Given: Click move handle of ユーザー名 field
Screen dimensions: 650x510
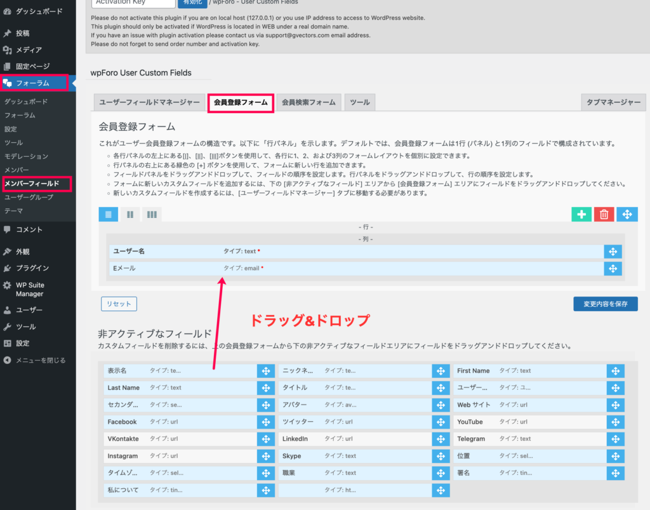Looking at the screenshot, I should pyautogui.click(x=613, y=252).
